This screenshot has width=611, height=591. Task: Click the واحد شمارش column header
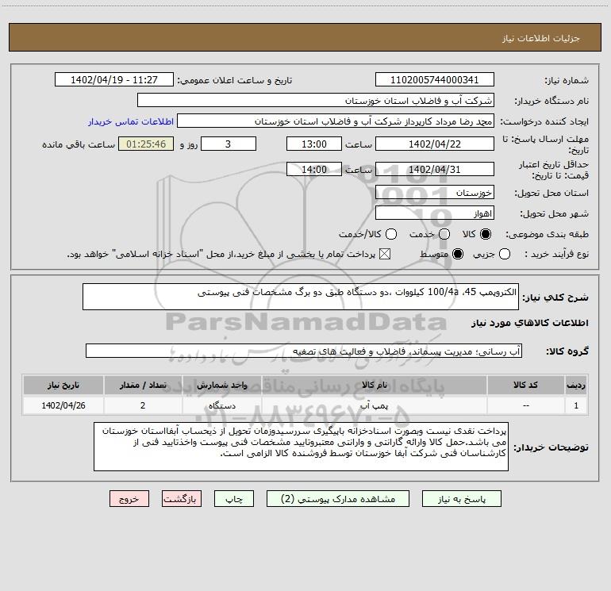pos(221,386)
